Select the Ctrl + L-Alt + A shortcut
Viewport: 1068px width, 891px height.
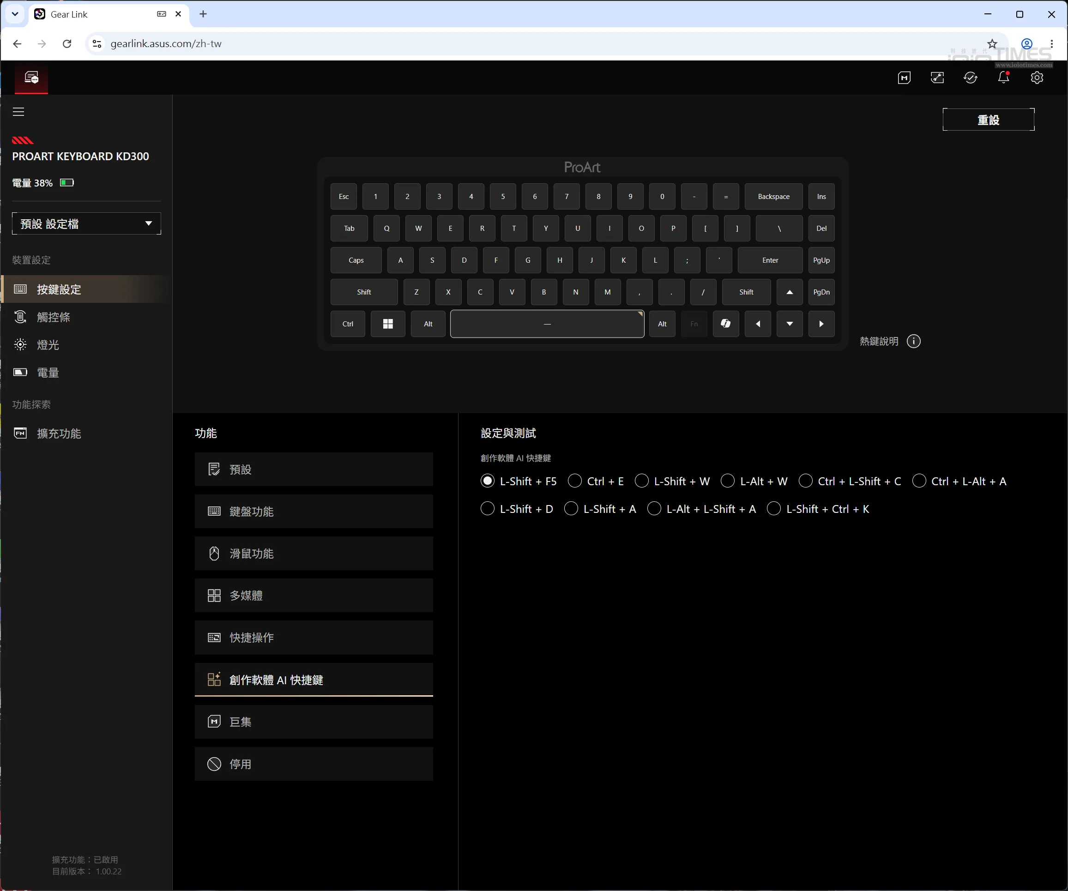click(x=959, y=481)
